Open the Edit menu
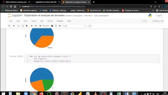168x95 pixels. (18, 21)
